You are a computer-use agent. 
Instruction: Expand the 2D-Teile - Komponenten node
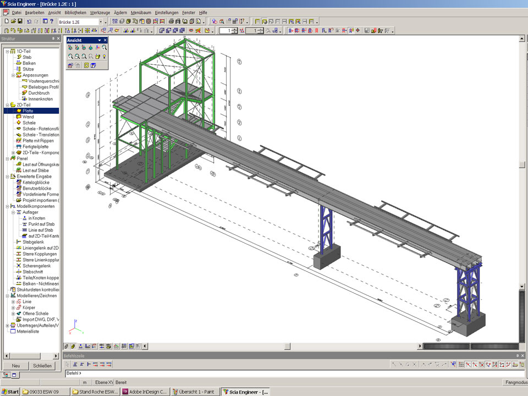13,153
